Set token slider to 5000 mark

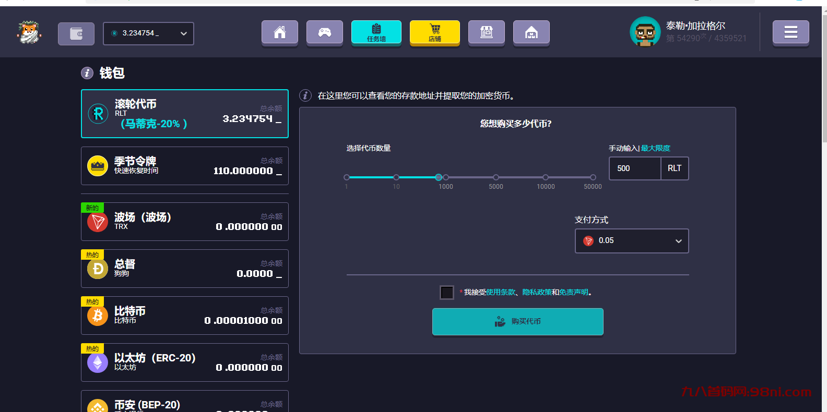(496, 177)
